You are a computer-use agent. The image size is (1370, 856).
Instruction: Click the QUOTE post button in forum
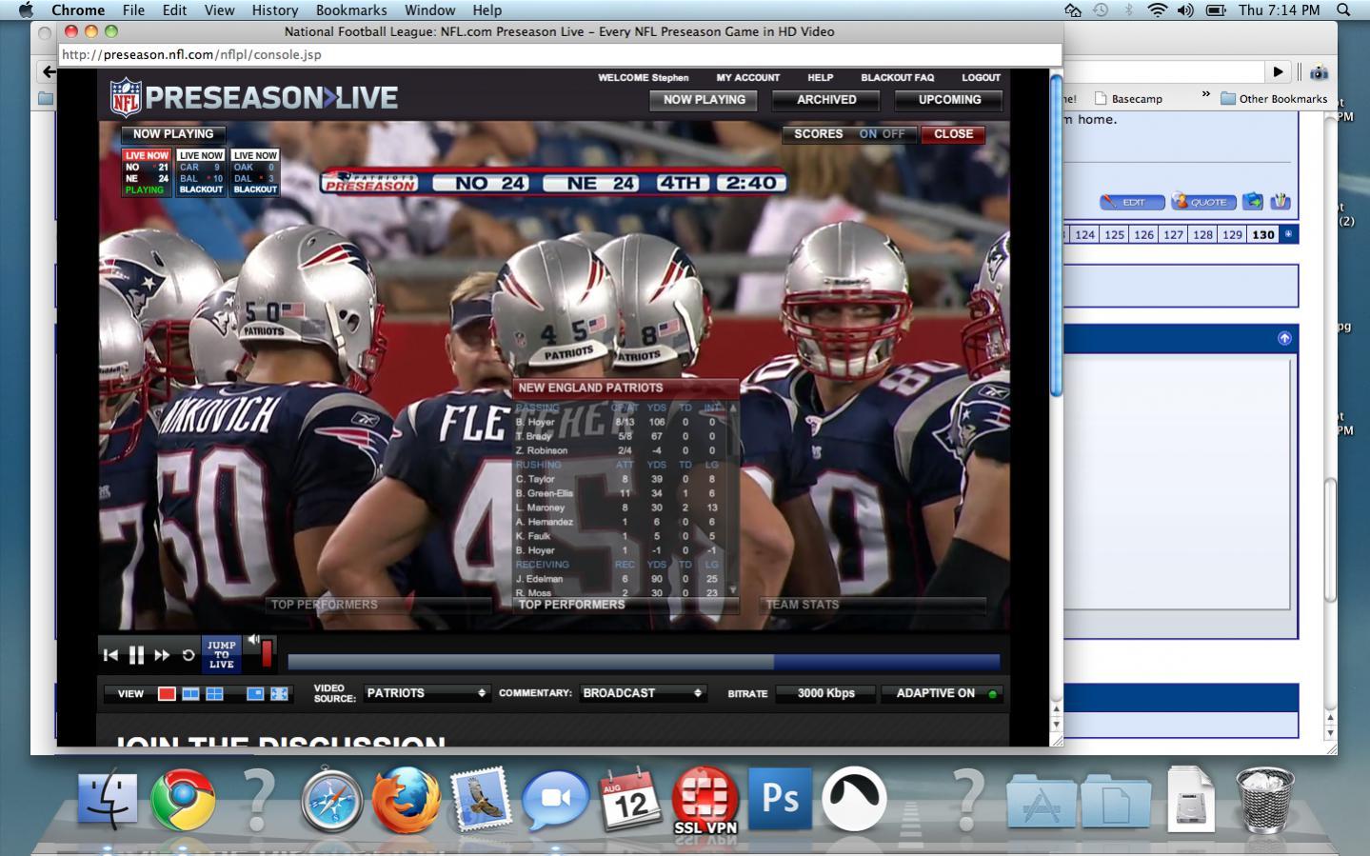(x=1204, y=202)
